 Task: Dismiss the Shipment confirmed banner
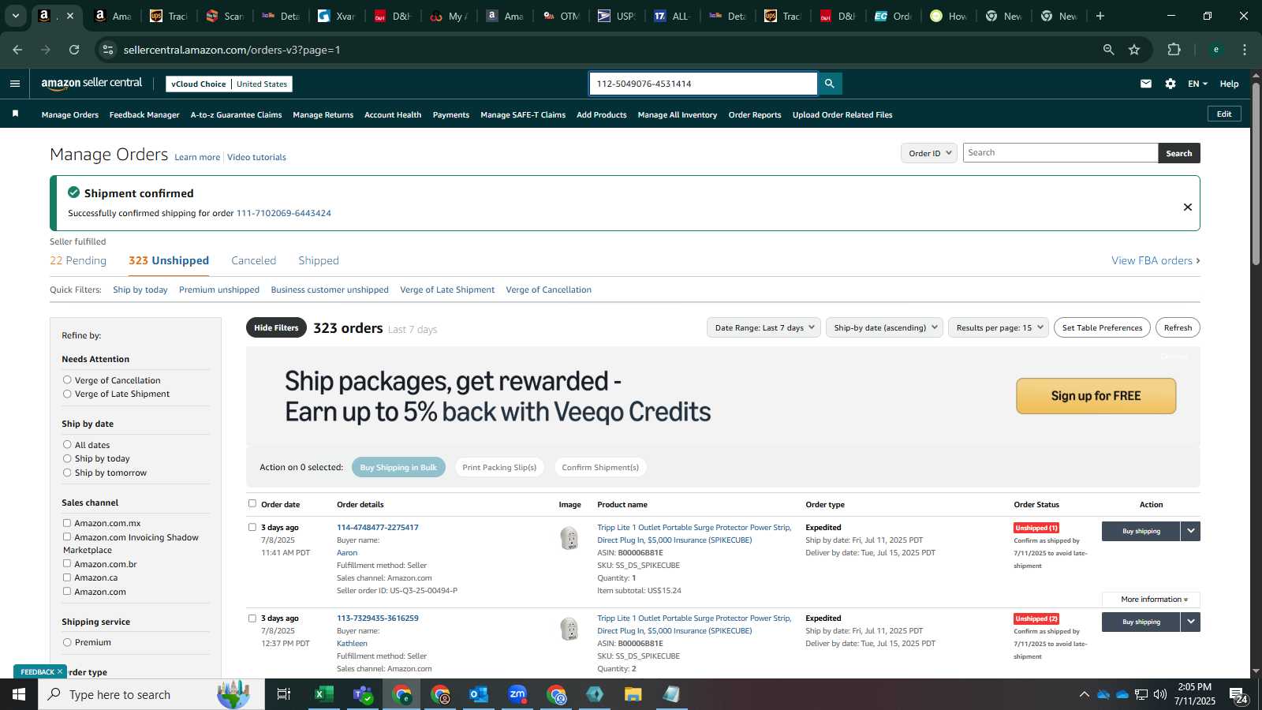1187,207
